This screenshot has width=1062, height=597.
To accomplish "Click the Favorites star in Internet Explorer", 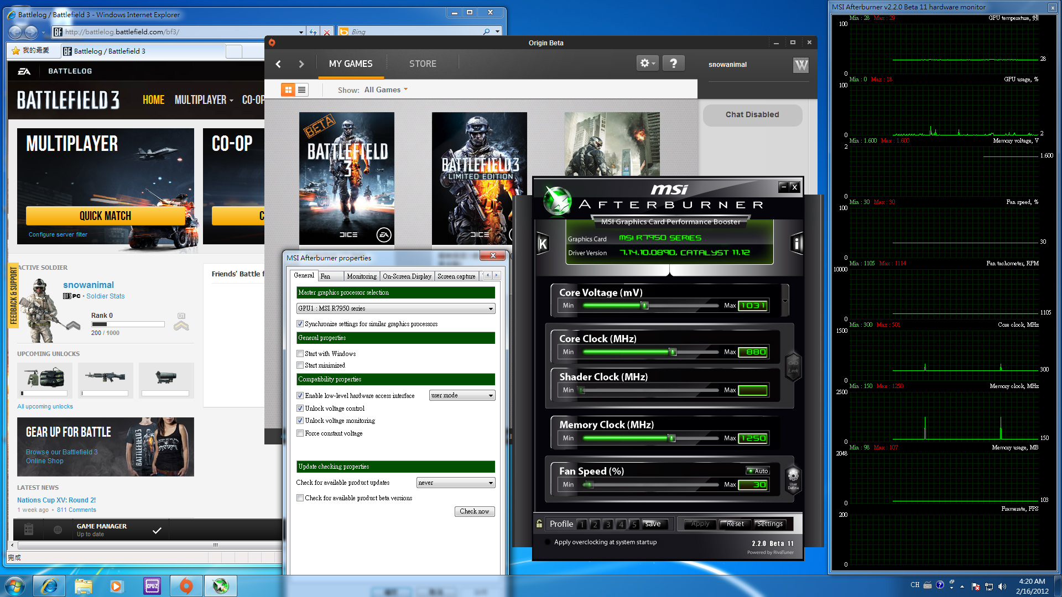I will pyautogui.click(x=16, y=51).
